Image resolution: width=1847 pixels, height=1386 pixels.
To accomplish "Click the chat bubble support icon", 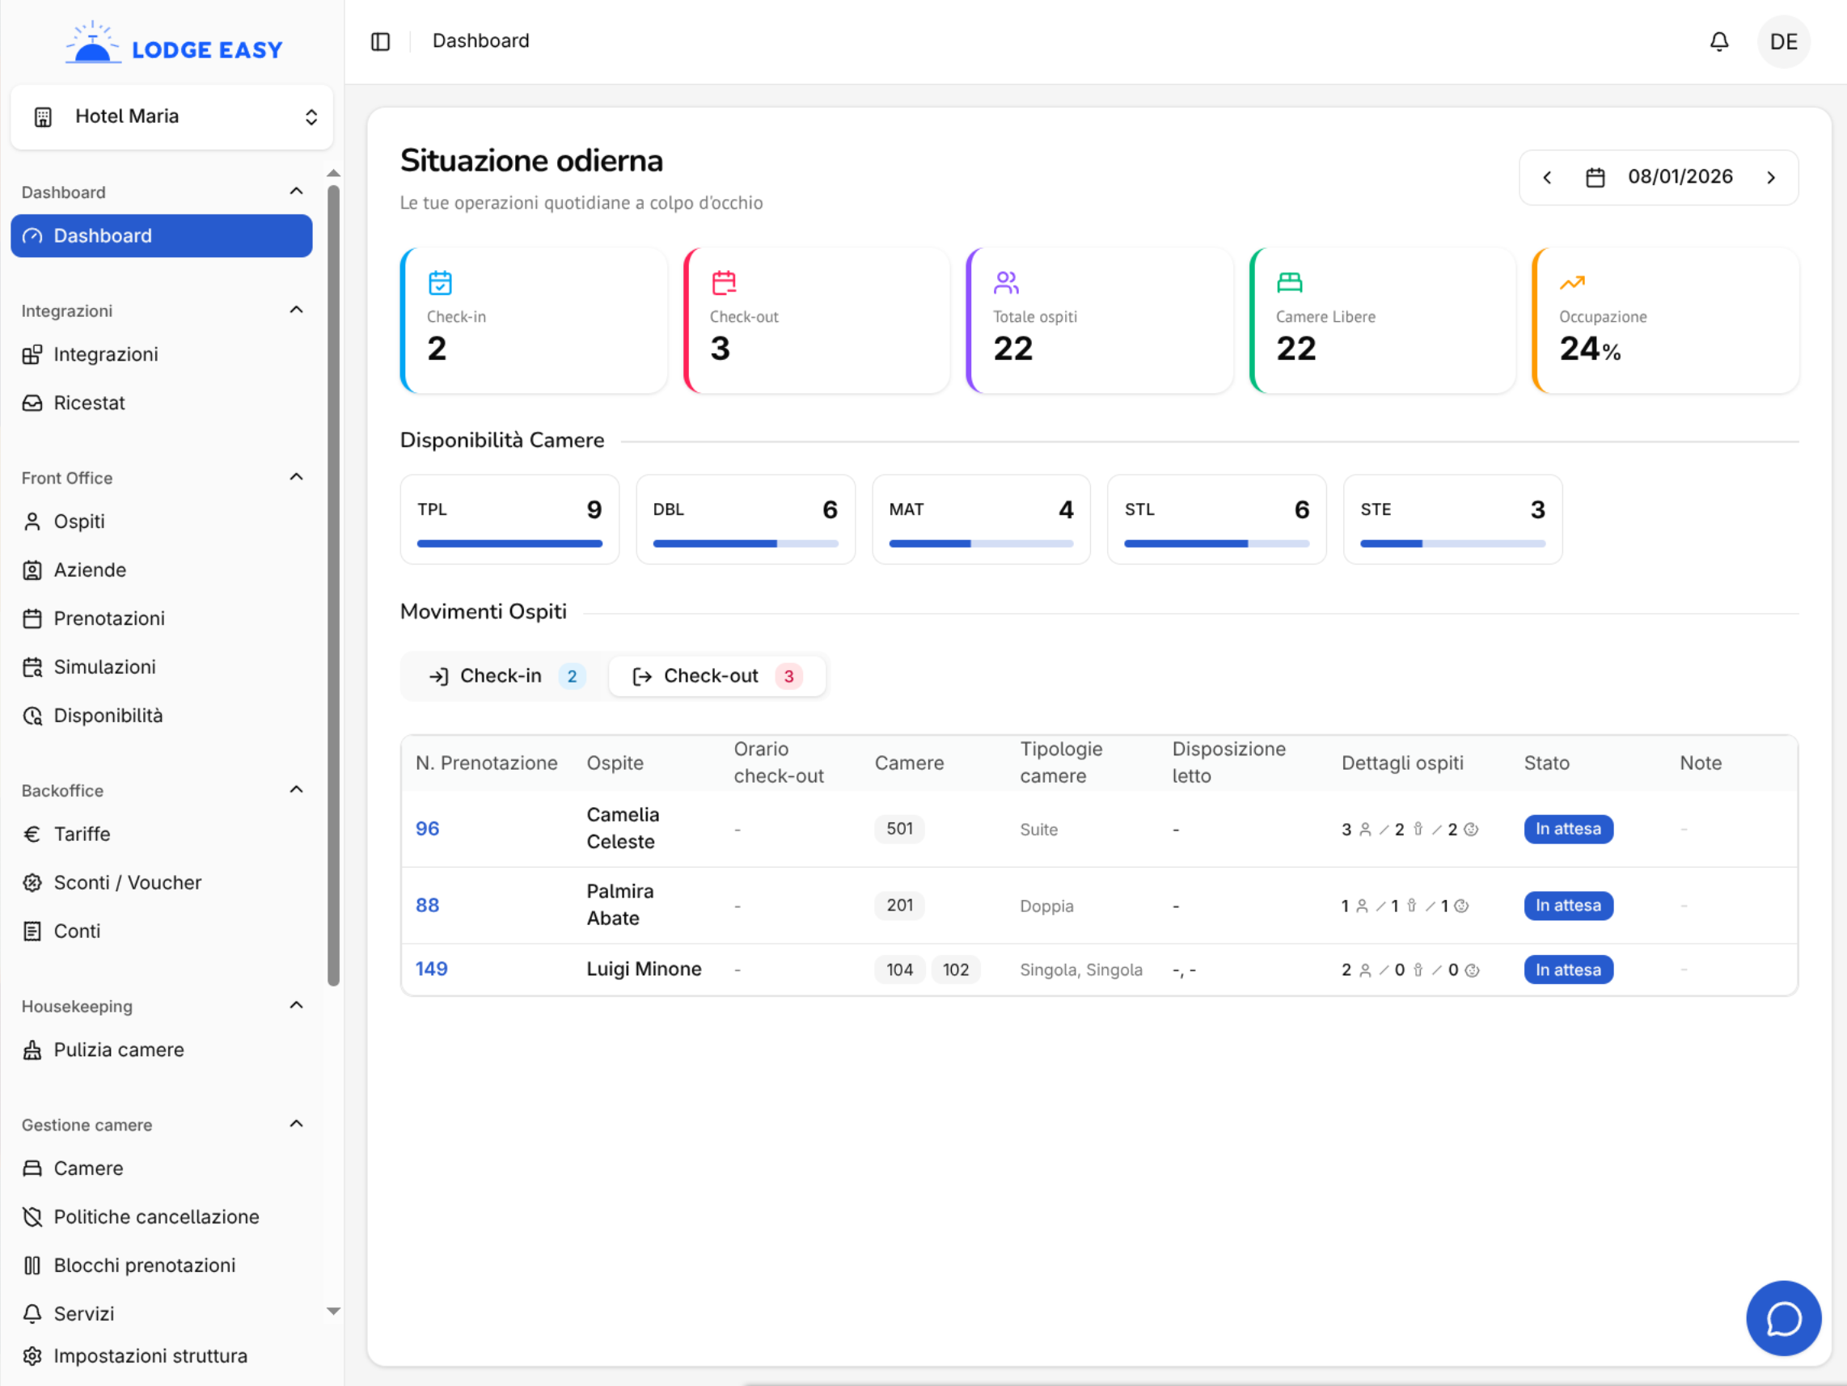I will tap(1784, 1318).
